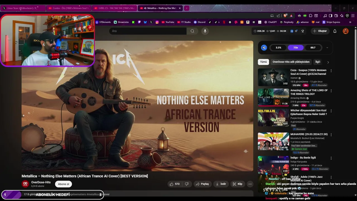Open browser hamburger menu
357x201 pixels.
[353, 16]
